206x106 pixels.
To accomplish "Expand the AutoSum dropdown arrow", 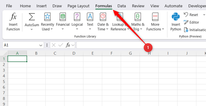I will click(x=32, y=29).
